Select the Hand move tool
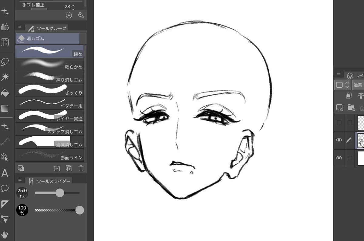The image size is (364, 241). pyautogui.click(x=5, y=235)
